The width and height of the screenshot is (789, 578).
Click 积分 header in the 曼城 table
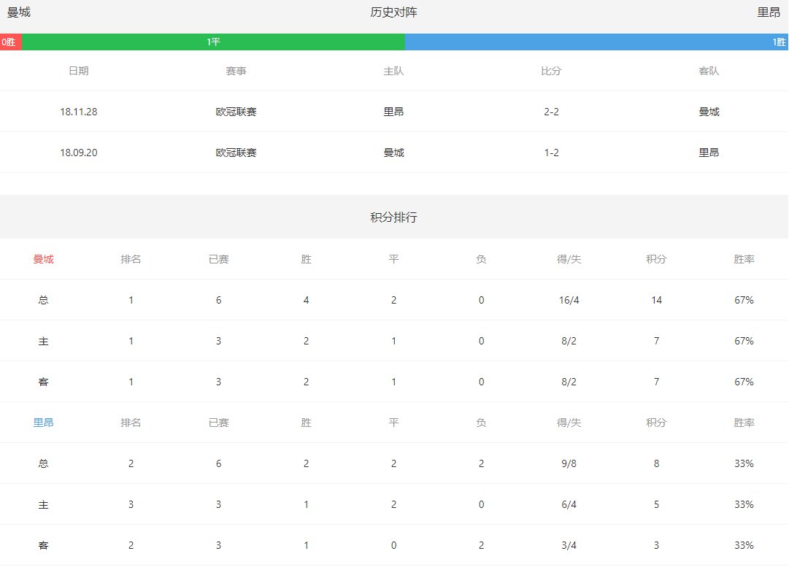[x=656, y=259]
